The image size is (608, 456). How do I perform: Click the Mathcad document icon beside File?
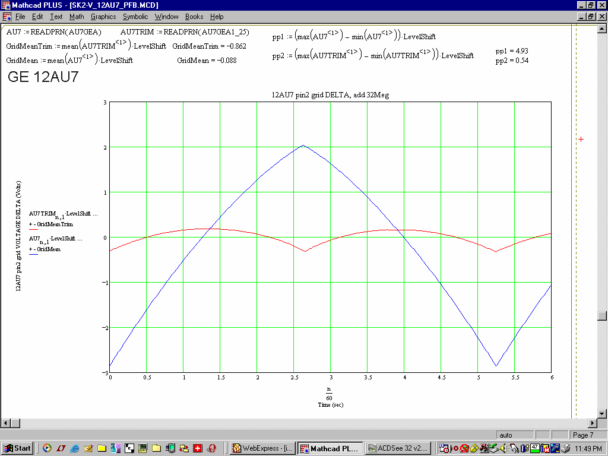[x=7, y=17]
